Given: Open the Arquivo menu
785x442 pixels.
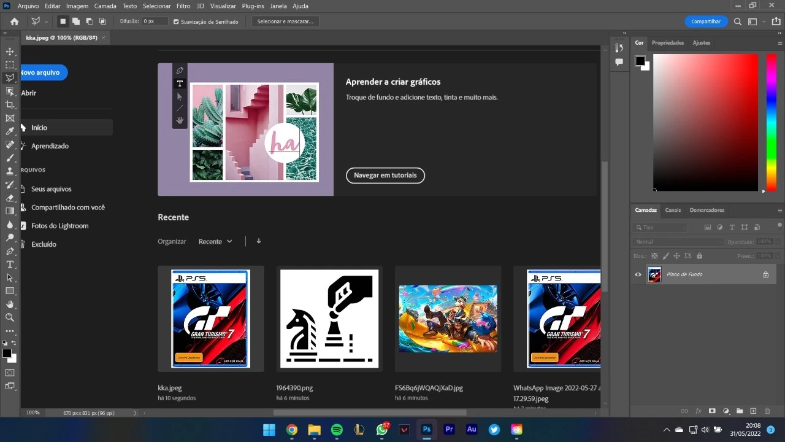Looking at the screenshot, I should (28, 6).
